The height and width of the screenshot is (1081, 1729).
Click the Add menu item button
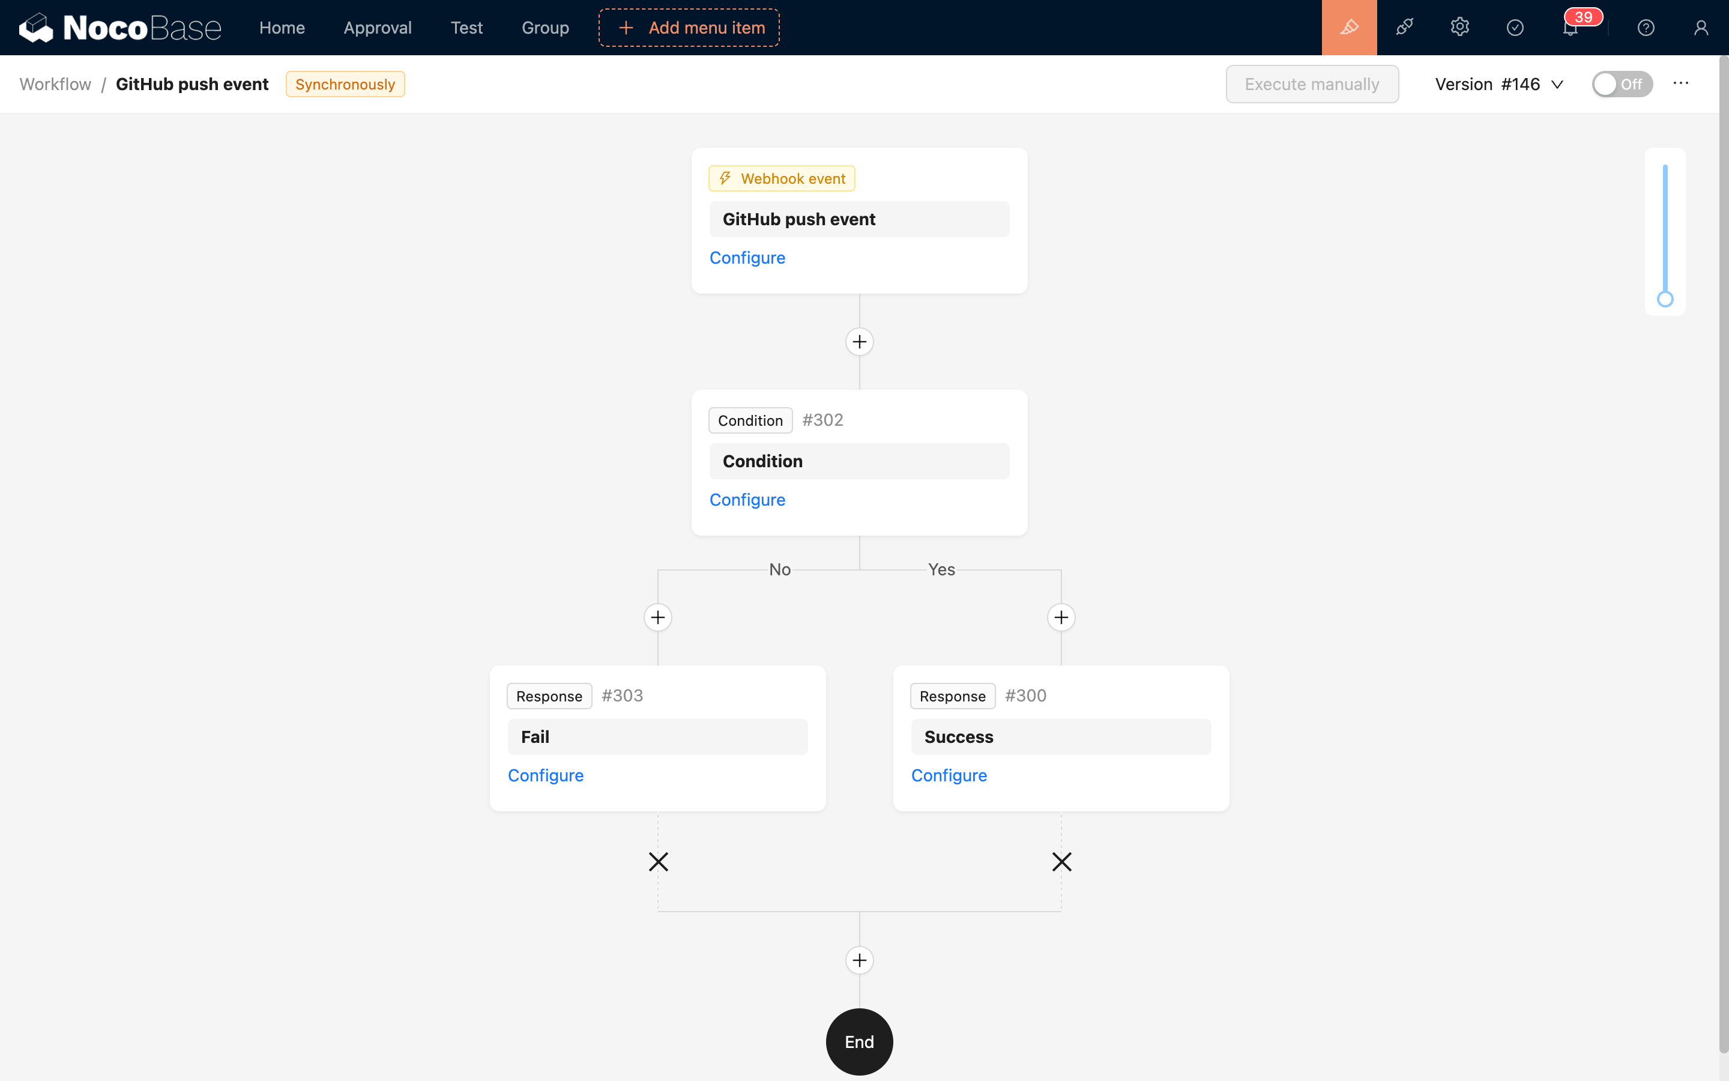[689, 28]
